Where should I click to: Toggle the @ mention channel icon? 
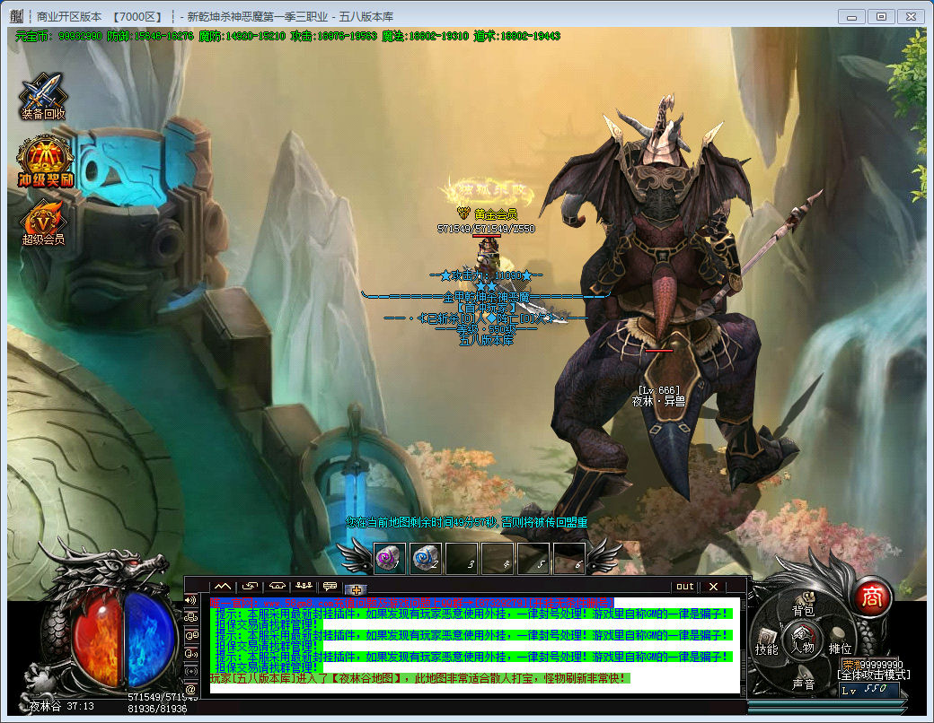190,689
